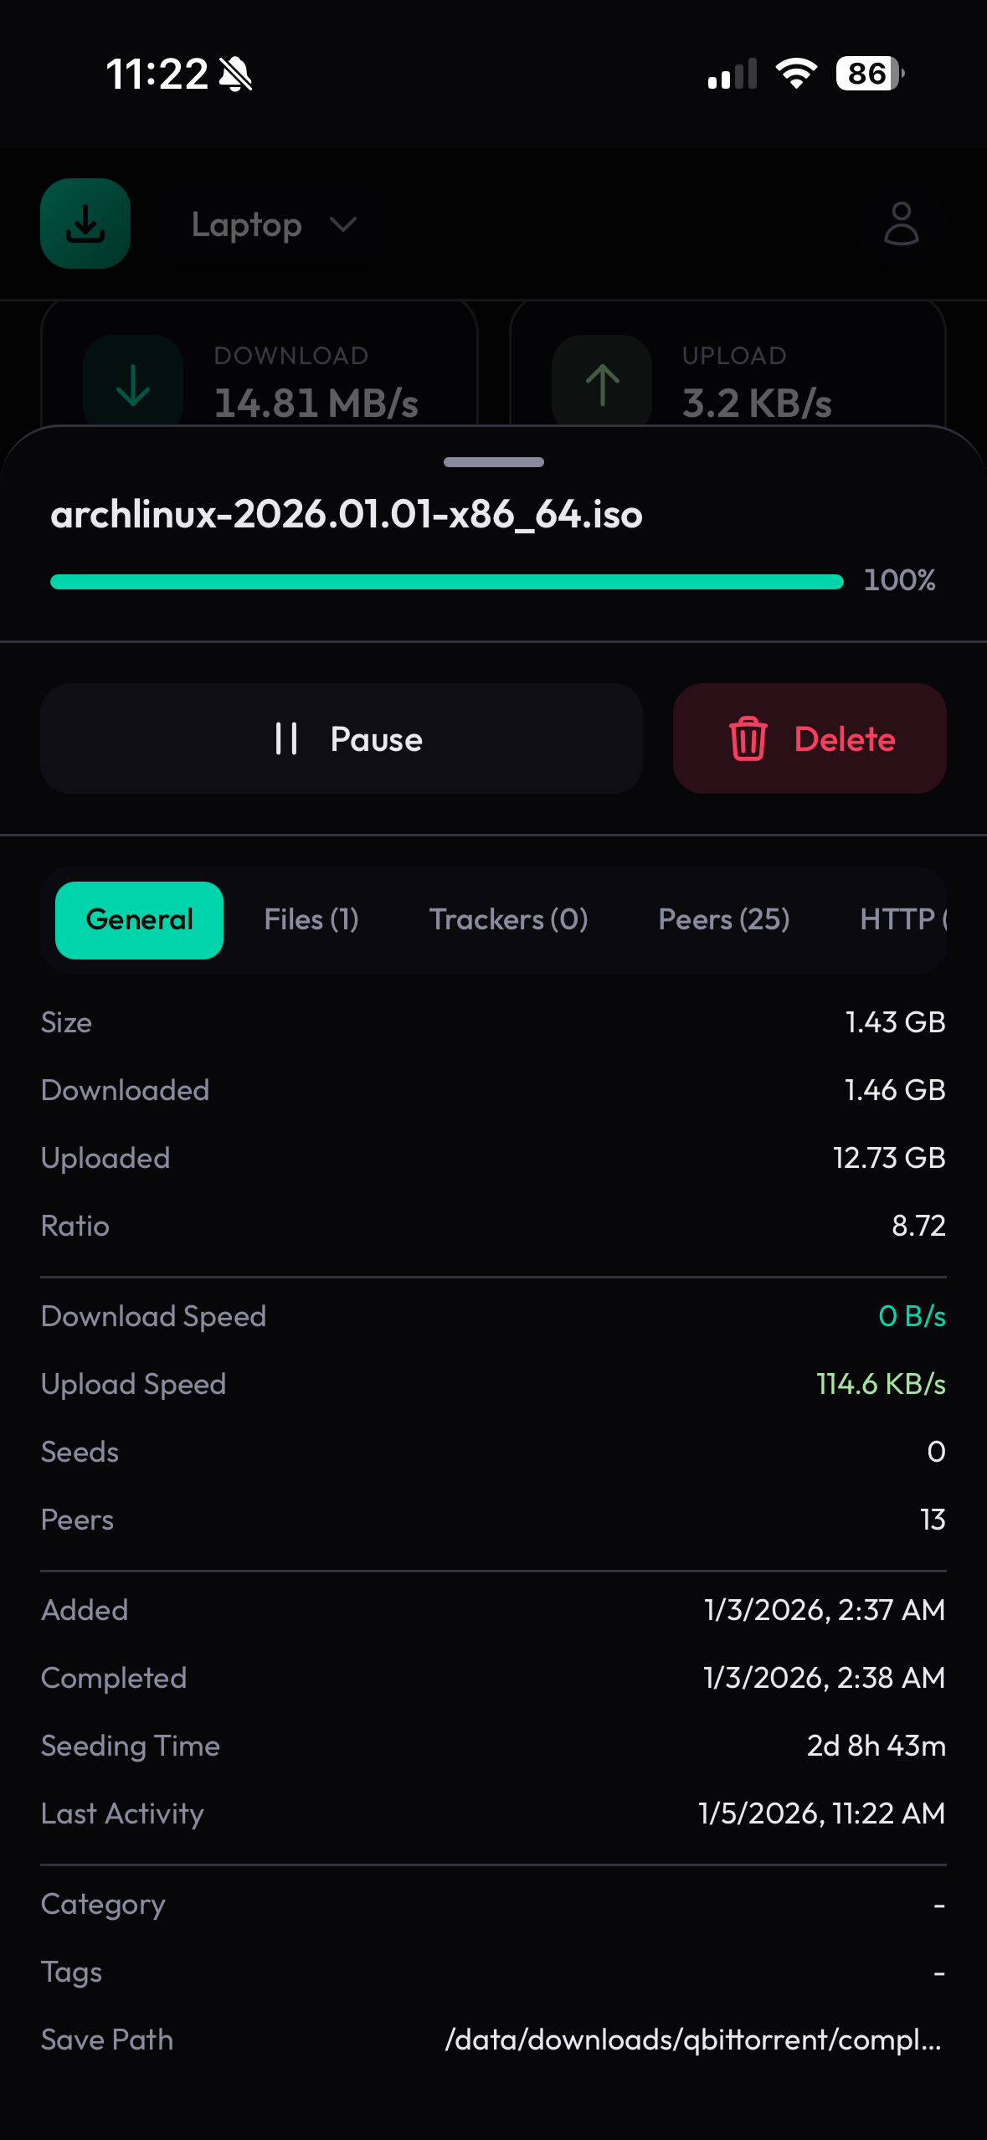Tap the battery level indicator
Image resolution: width=987 pixels, height=2140 pixels.
tap(869, 74)
